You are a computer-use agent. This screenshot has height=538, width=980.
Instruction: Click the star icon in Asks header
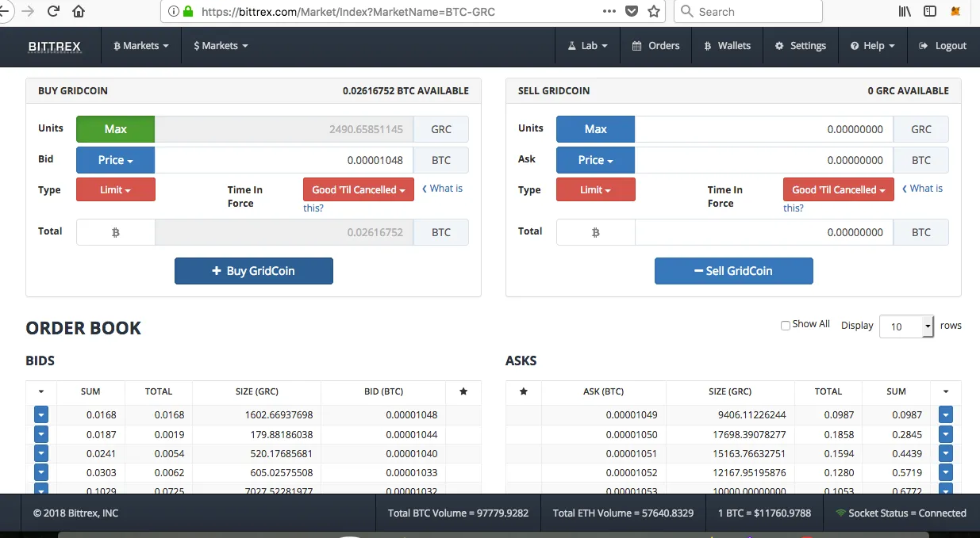coord(524,391)
